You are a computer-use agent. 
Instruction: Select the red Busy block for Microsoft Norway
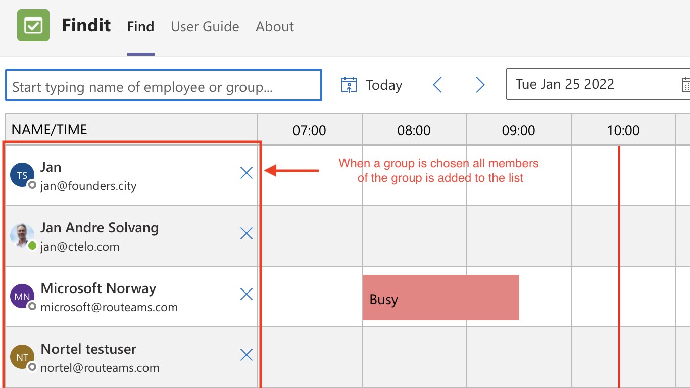tap(440, 298)
